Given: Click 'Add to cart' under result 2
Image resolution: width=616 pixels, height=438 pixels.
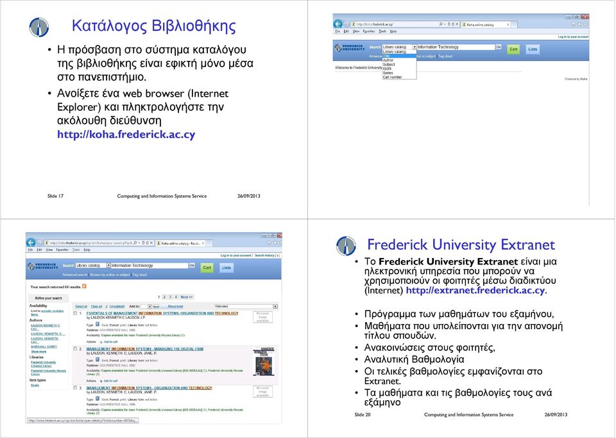Looking at the screenshot, I should 110,381.
